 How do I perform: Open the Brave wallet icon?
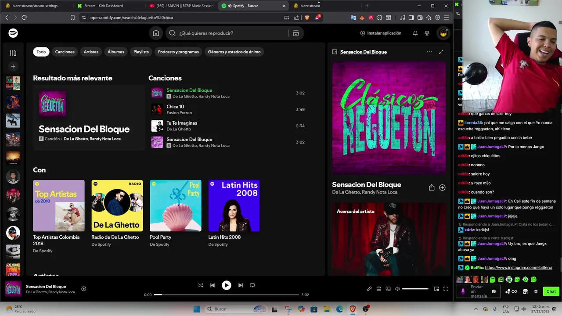point(420,18)
